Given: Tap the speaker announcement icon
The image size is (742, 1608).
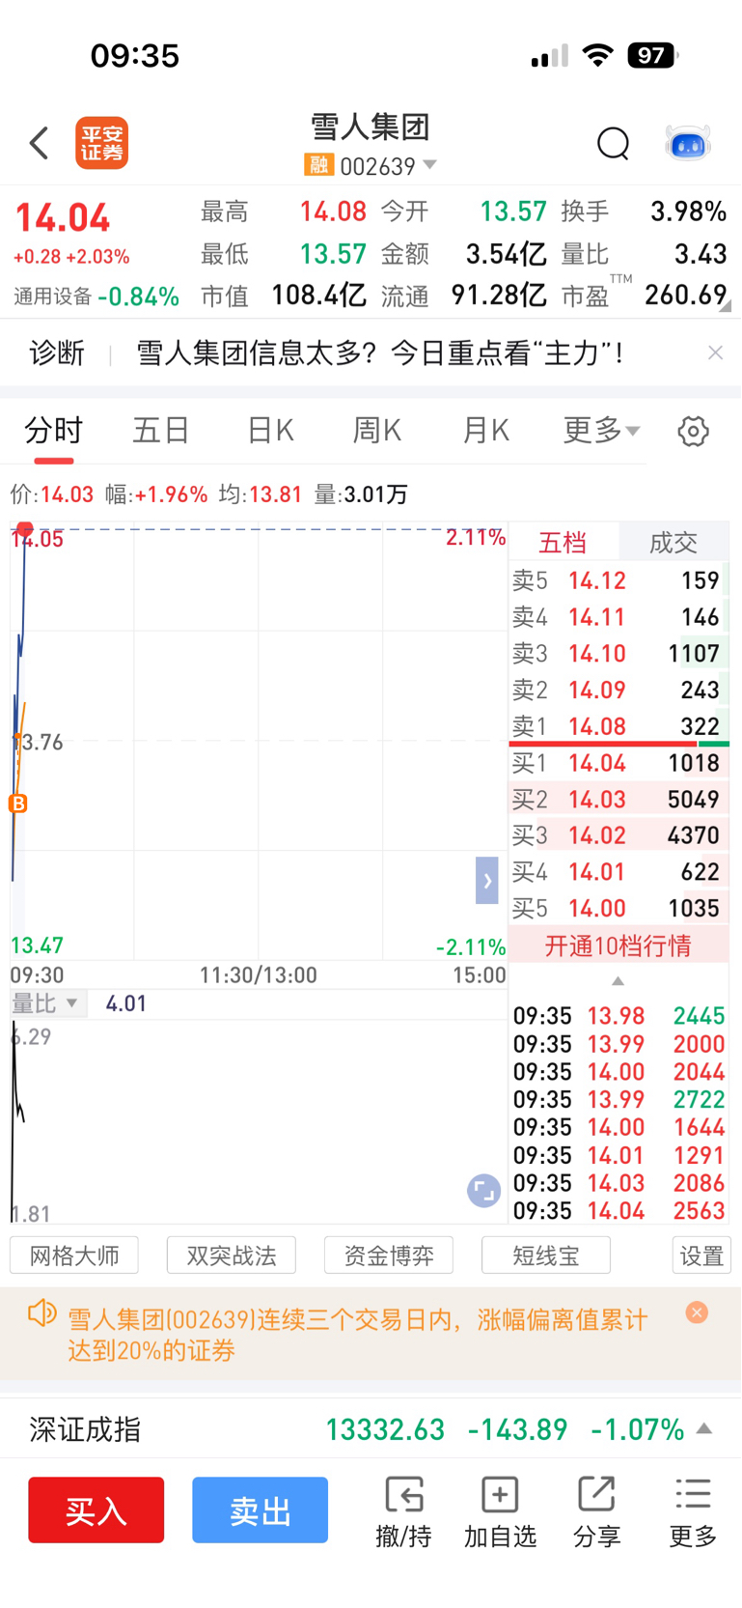Looking at the screenshot, I should [x=41, y=1313].
